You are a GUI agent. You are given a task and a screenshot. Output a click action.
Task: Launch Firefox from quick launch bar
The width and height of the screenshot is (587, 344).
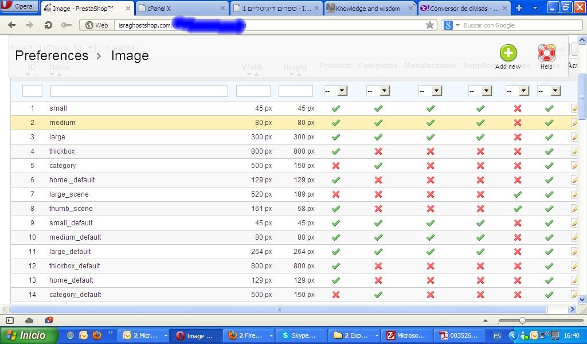[x=97, y=335]
